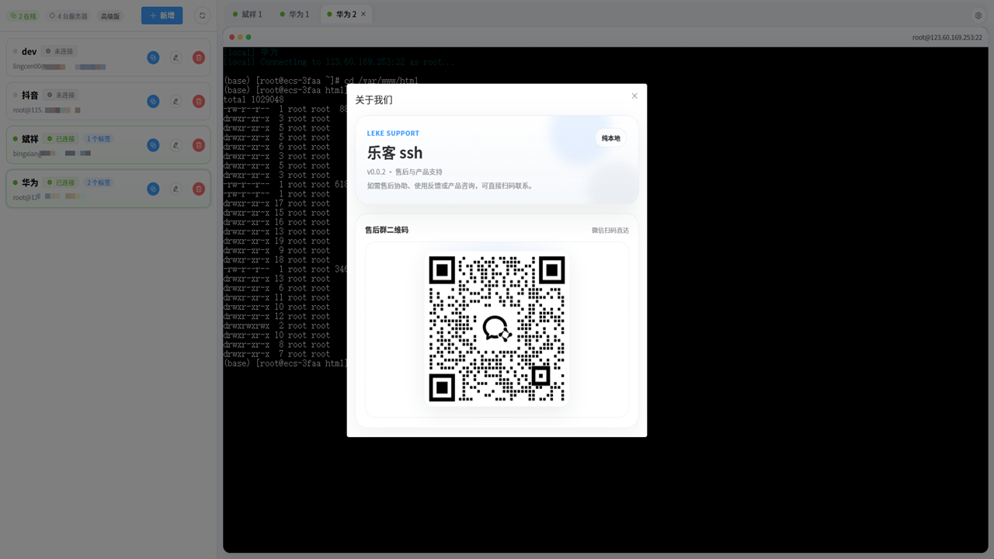Open the settings gear icon

(x=978, y=16)
